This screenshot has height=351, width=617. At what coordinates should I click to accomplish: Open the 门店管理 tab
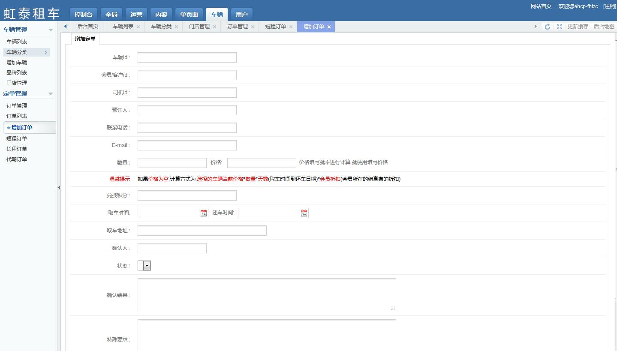pyautogui.click(x=199, y=27)
